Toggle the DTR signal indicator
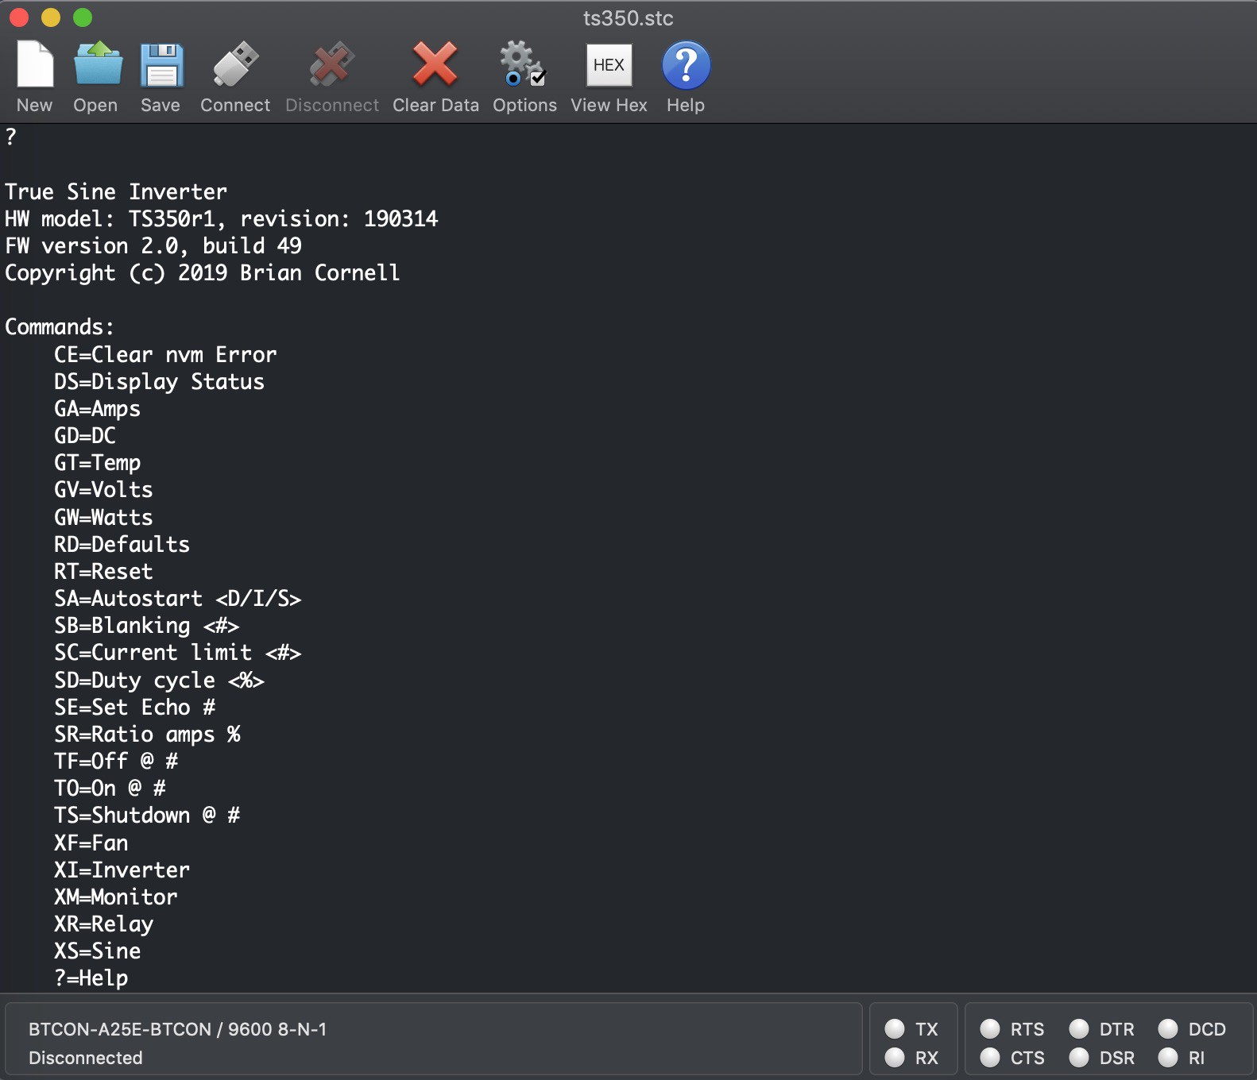Viewport: 1257px width, 1080px height. (x=1079, y=1029)
